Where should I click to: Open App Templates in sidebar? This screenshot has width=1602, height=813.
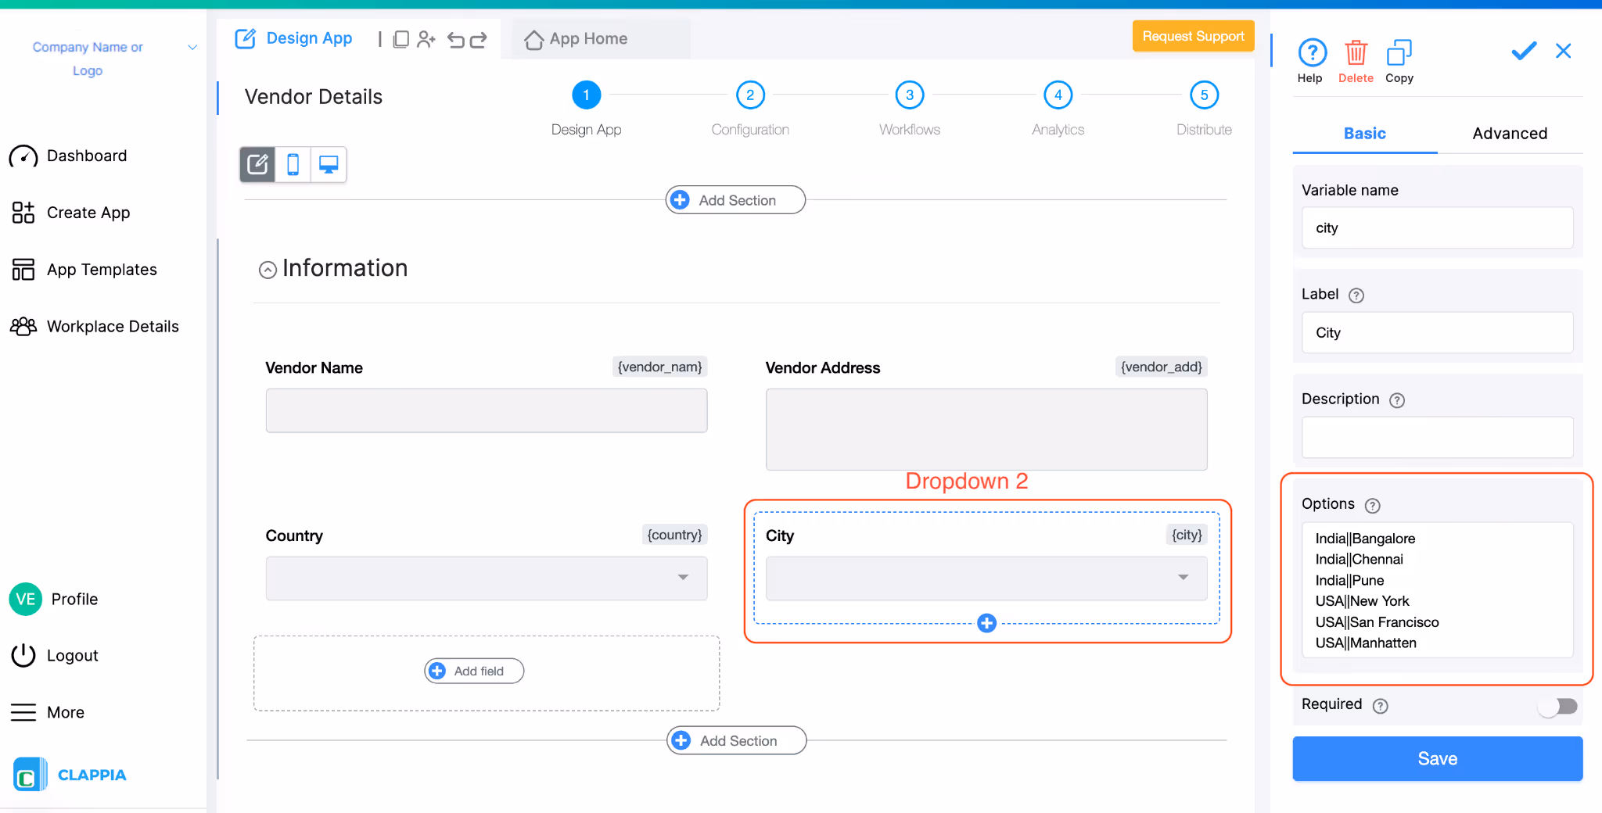click(84, 270)
